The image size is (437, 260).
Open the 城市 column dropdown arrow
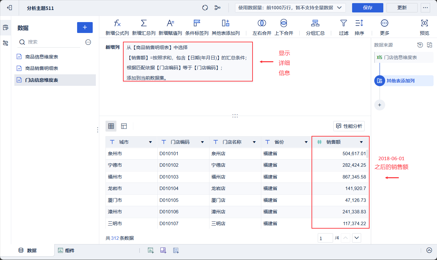coord(150,142)
